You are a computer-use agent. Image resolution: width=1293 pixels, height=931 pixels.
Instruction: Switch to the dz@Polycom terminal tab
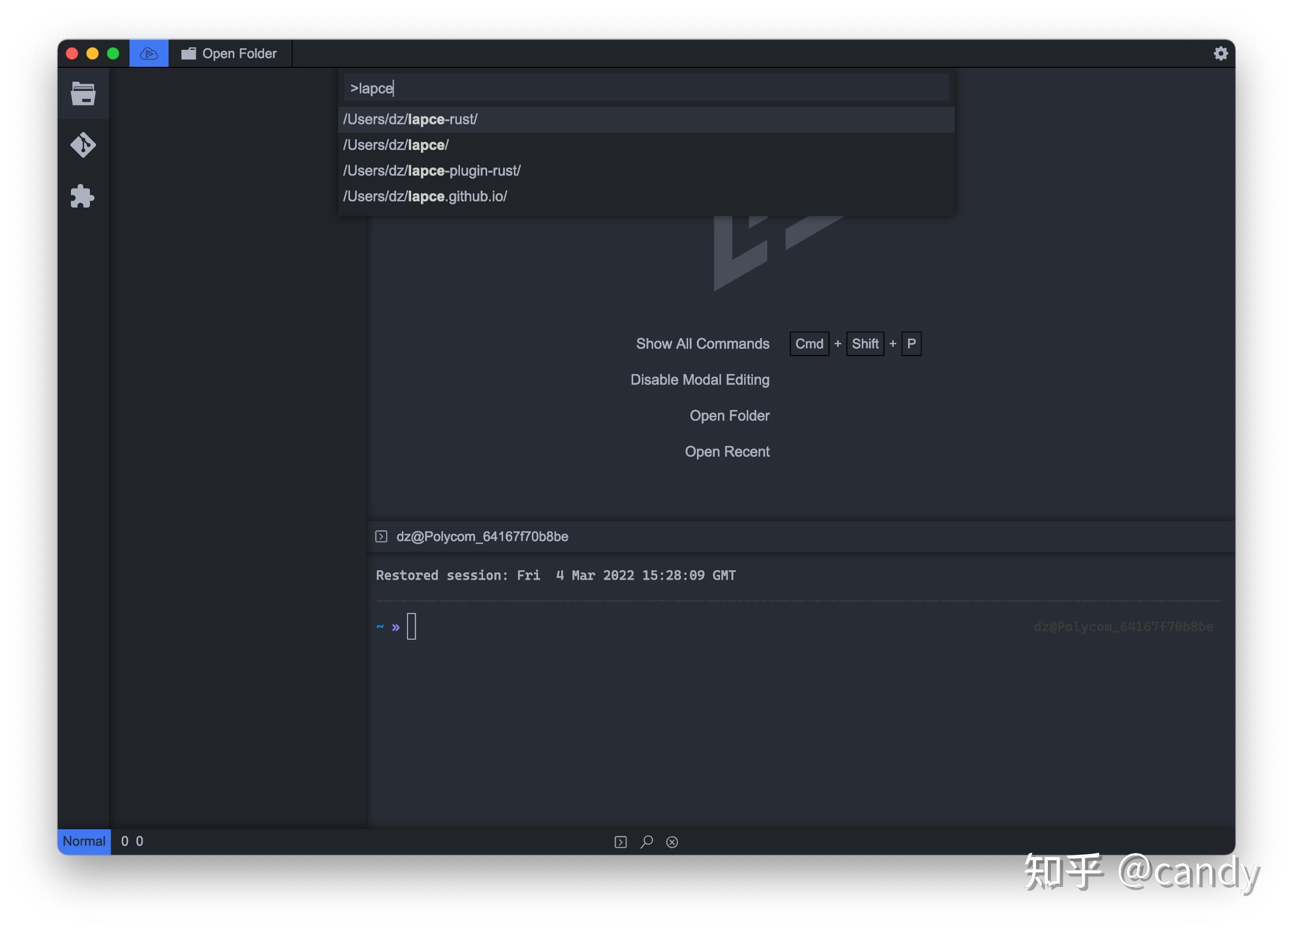(x=482, y=536)
